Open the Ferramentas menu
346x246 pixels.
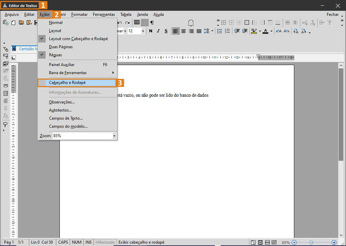coord(104,14)
